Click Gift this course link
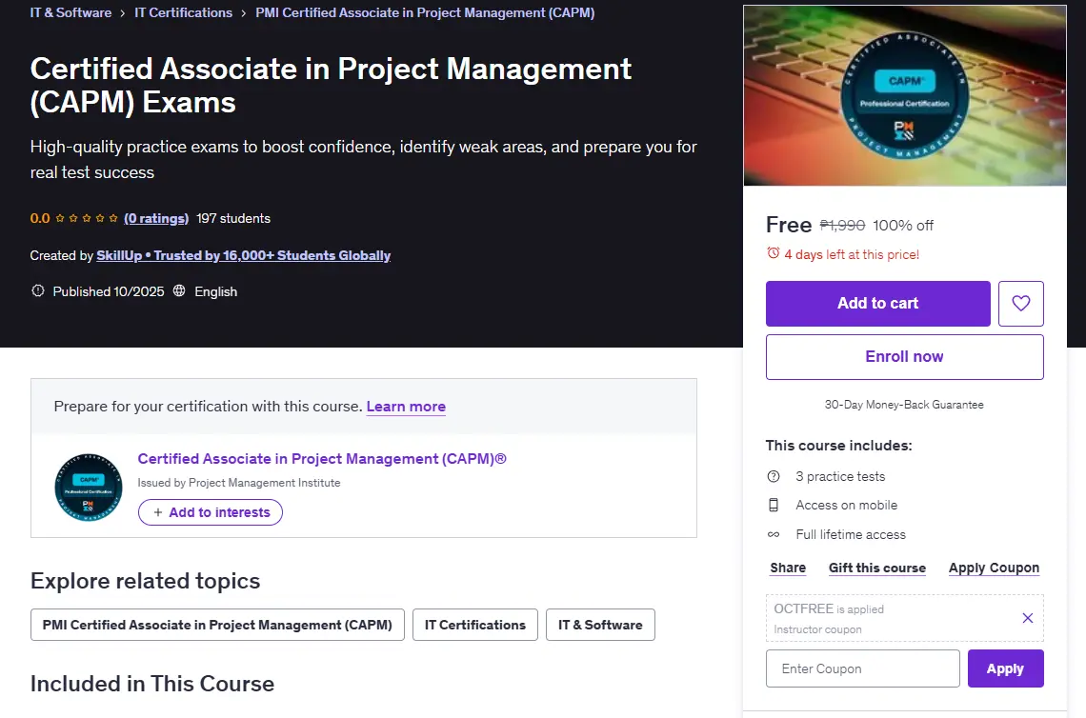1086x718 pixels. [x=876, y=568]
